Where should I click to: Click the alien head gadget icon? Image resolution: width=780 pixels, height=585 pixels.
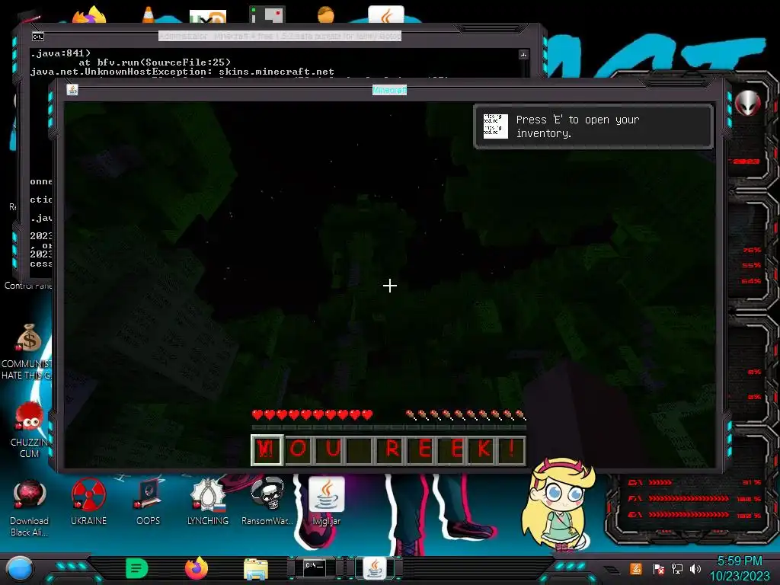pos(748,103)
